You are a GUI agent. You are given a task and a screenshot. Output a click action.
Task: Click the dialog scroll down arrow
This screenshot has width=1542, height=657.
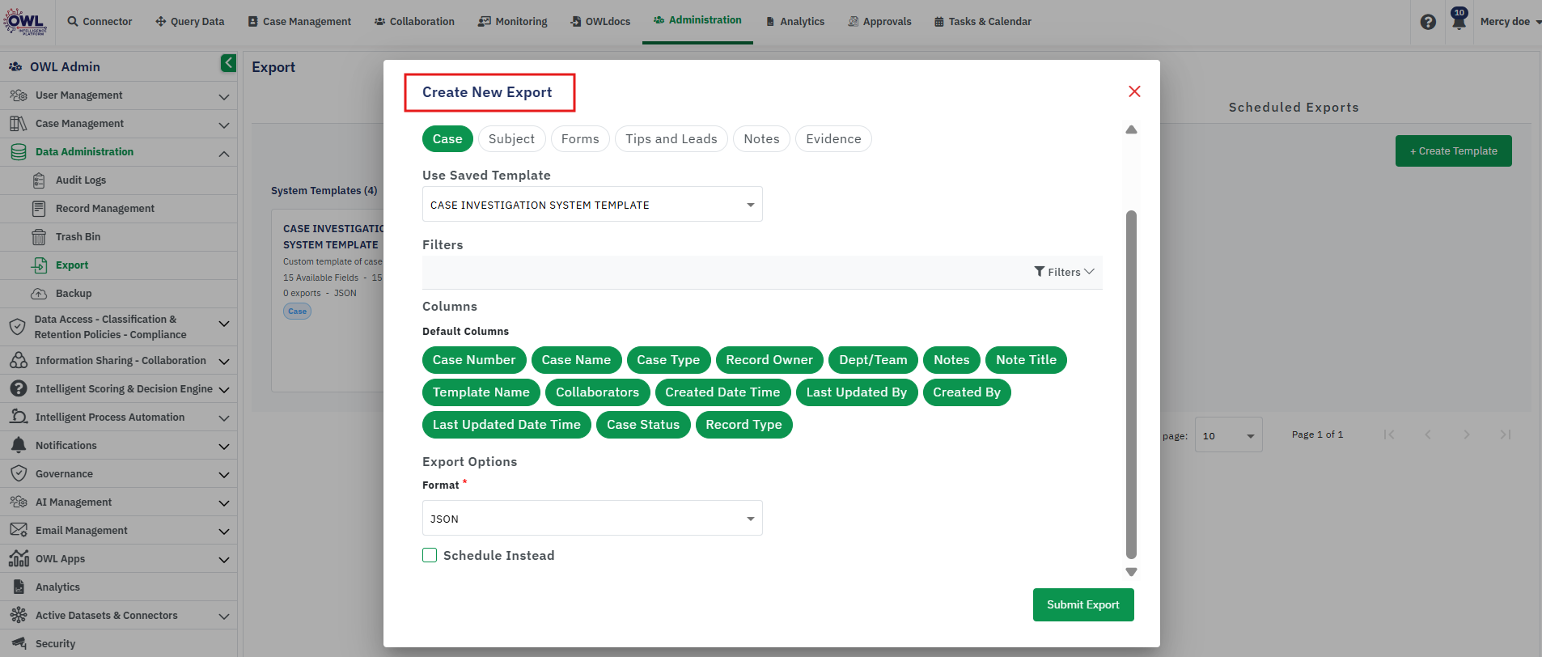click(x=1131, y=572)
